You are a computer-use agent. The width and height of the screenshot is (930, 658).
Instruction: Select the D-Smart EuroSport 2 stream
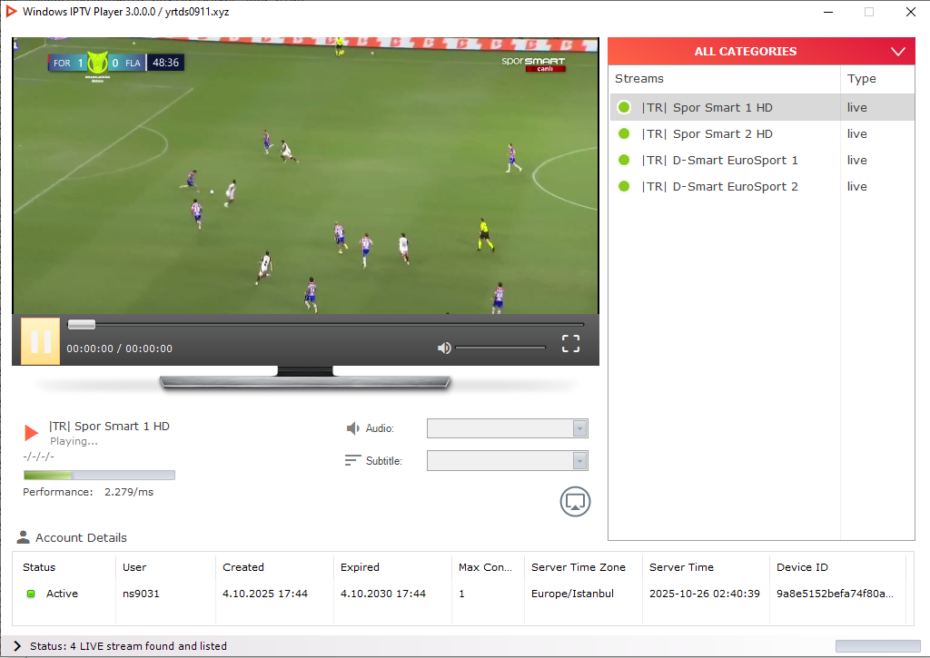click(719, 186)
